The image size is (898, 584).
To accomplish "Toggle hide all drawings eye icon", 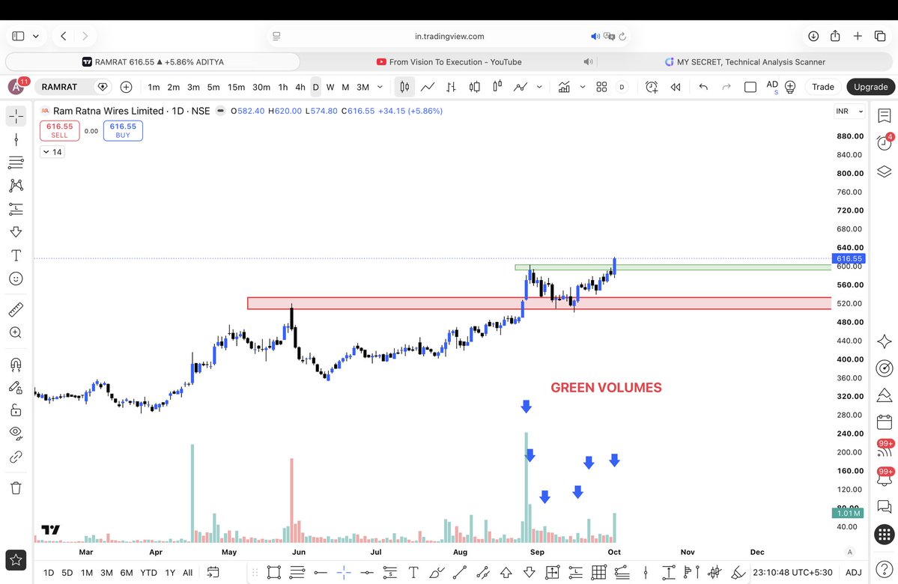I will tap(16, 433).
